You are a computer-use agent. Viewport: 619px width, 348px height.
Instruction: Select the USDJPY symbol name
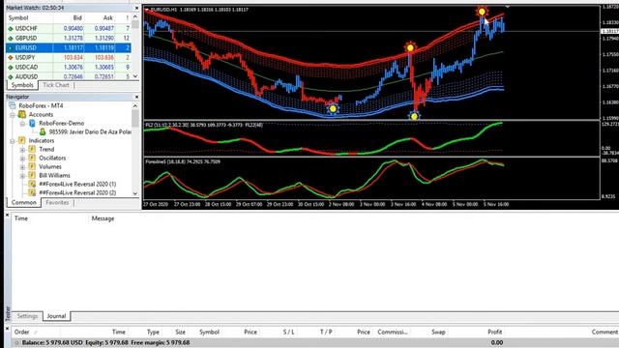[25, 58]
